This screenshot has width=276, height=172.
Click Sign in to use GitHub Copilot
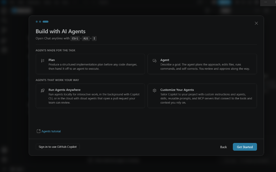pyautogui.click(x=58, y=147)
